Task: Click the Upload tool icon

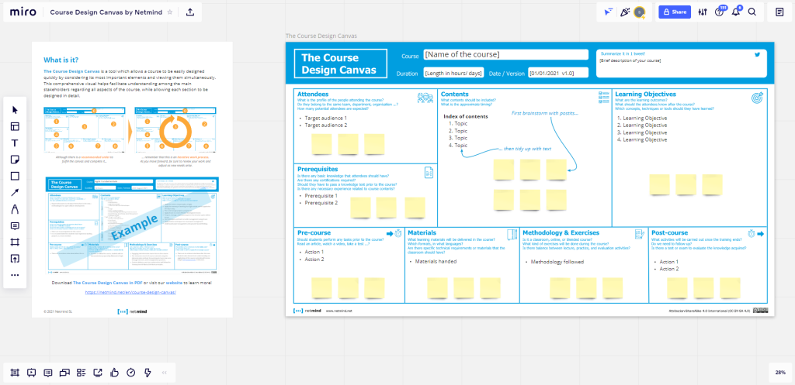Action: point(15,259)
